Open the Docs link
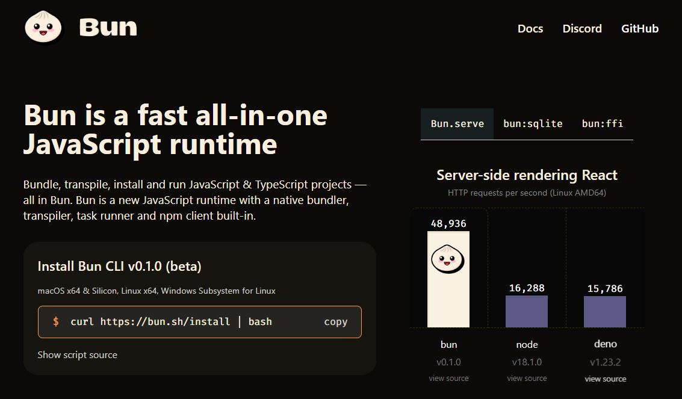 (x=530, y=29)
